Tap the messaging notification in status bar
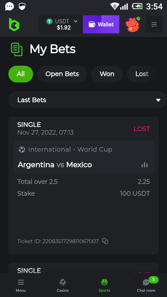Image resolution: width=167 pixels, height=297 pixels. (9, 7)
